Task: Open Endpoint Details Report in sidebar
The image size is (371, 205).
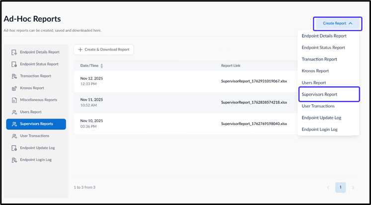Action: pos(36,52)
